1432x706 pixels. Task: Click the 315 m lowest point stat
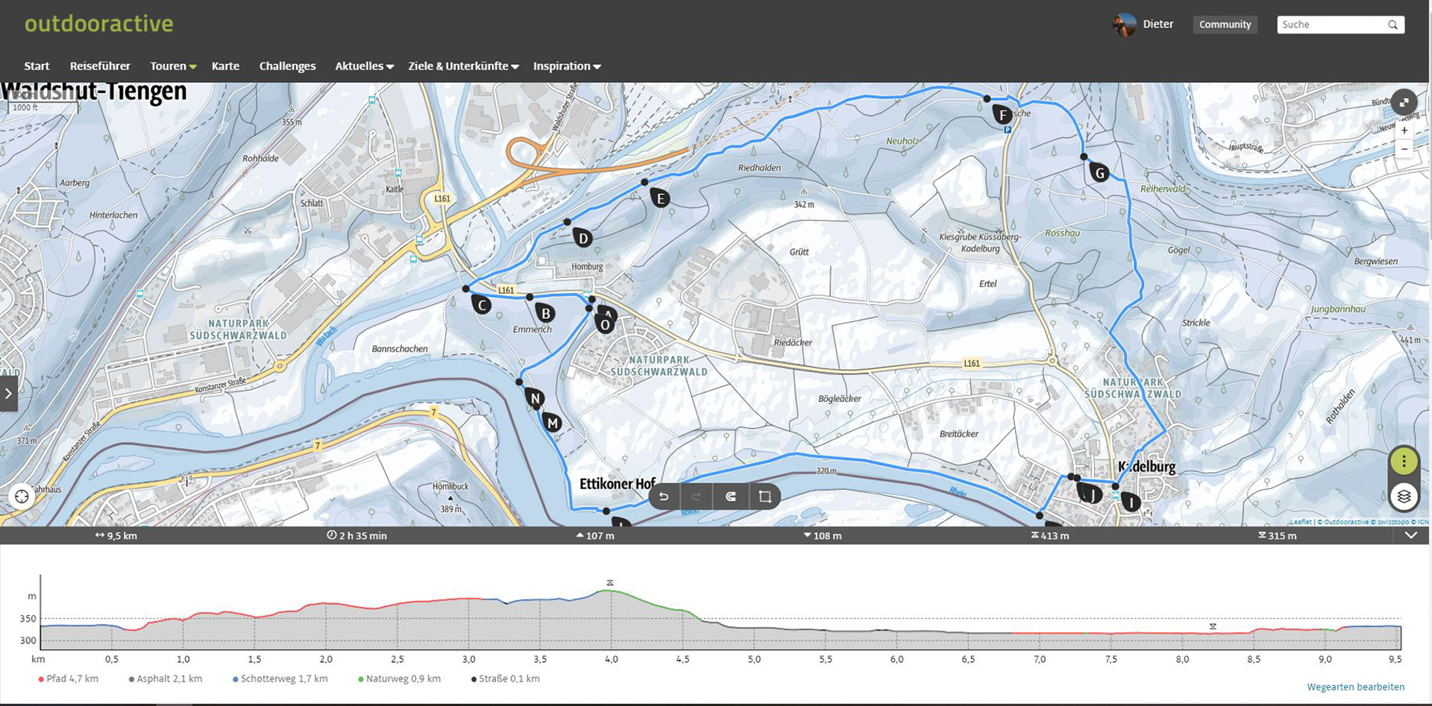pos(1277,535)
